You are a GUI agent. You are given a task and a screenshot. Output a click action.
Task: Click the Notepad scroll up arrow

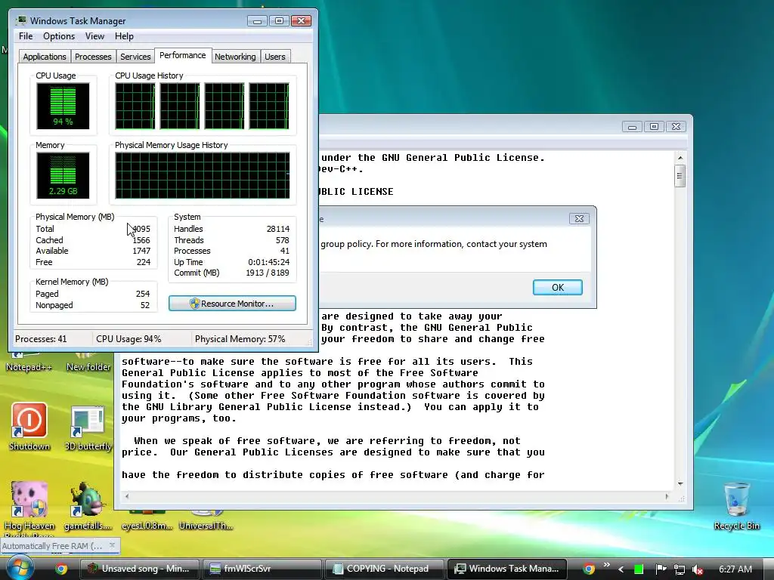pyautogui.click(x=680, y=158)
